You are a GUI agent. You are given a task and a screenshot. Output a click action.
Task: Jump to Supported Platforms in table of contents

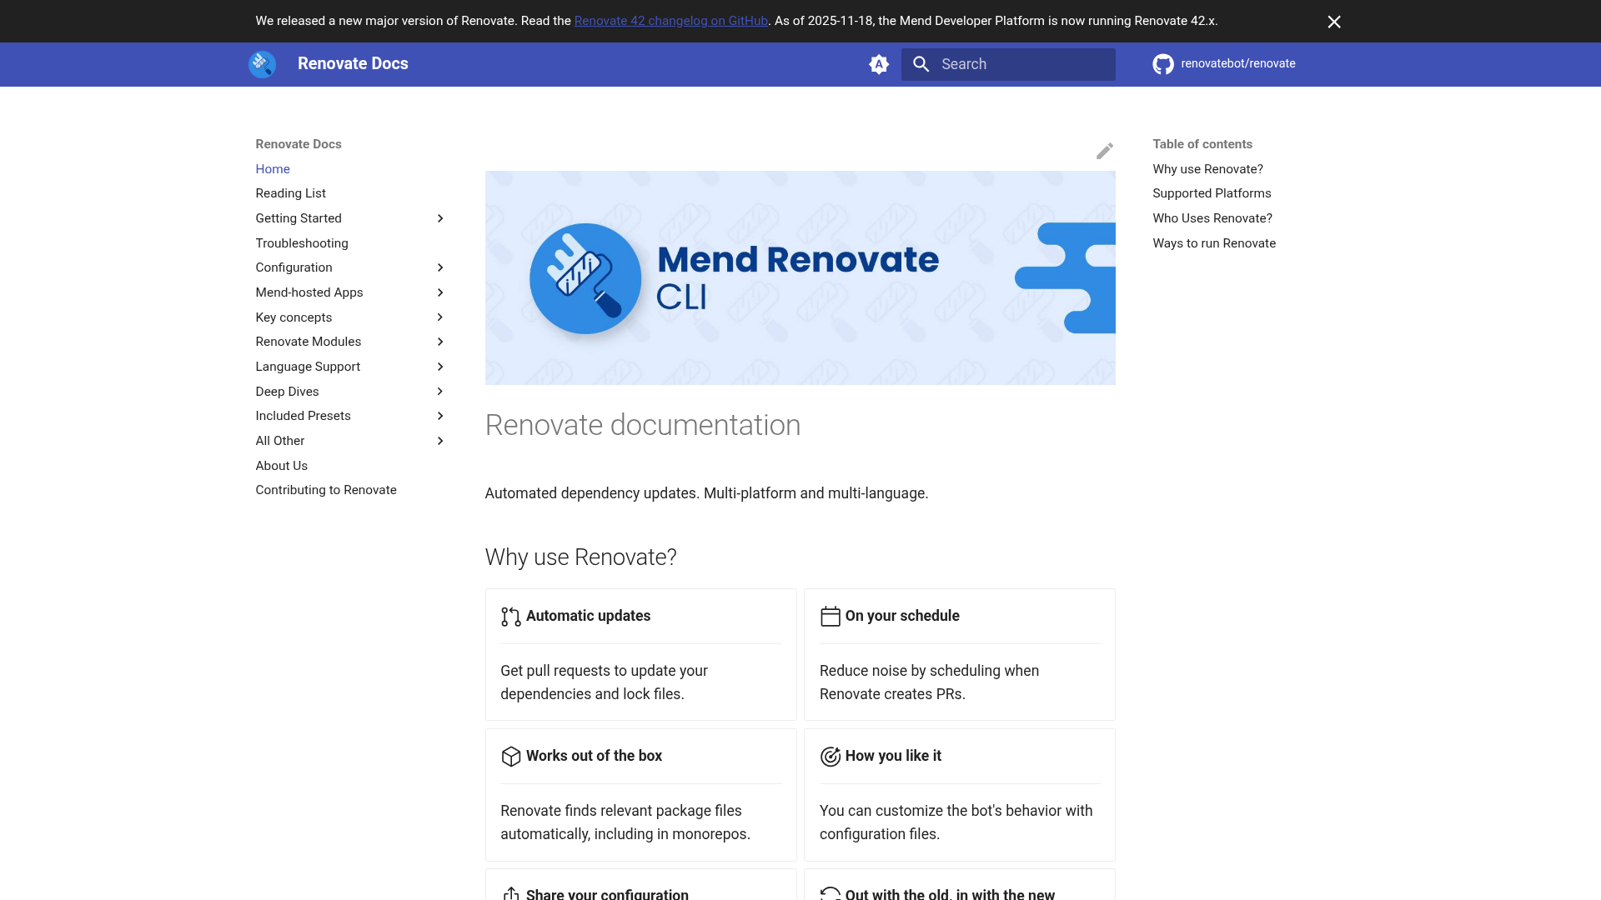click(1212, 193)
